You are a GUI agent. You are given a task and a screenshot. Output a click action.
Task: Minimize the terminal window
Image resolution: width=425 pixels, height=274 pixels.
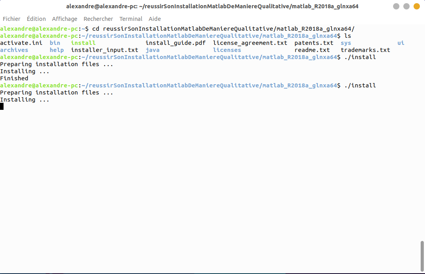click(x=396, y=6)
